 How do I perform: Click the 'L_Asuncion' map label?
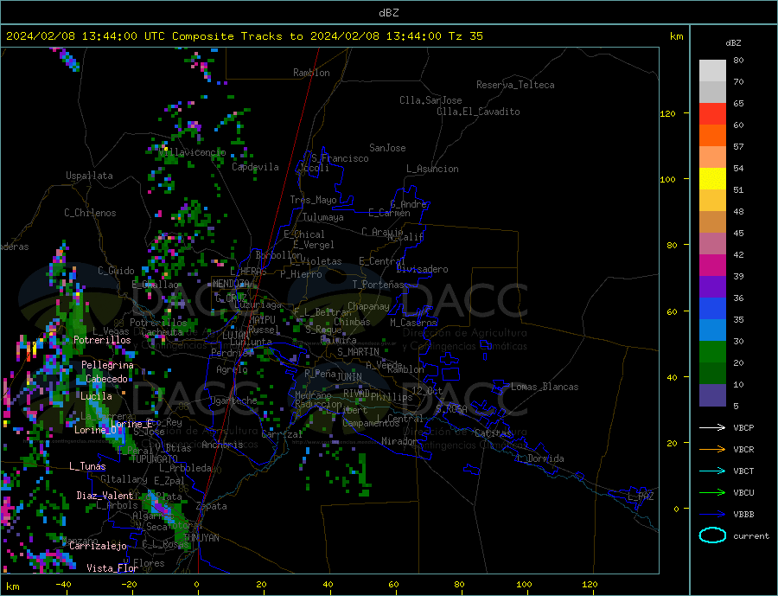[433, 169]
